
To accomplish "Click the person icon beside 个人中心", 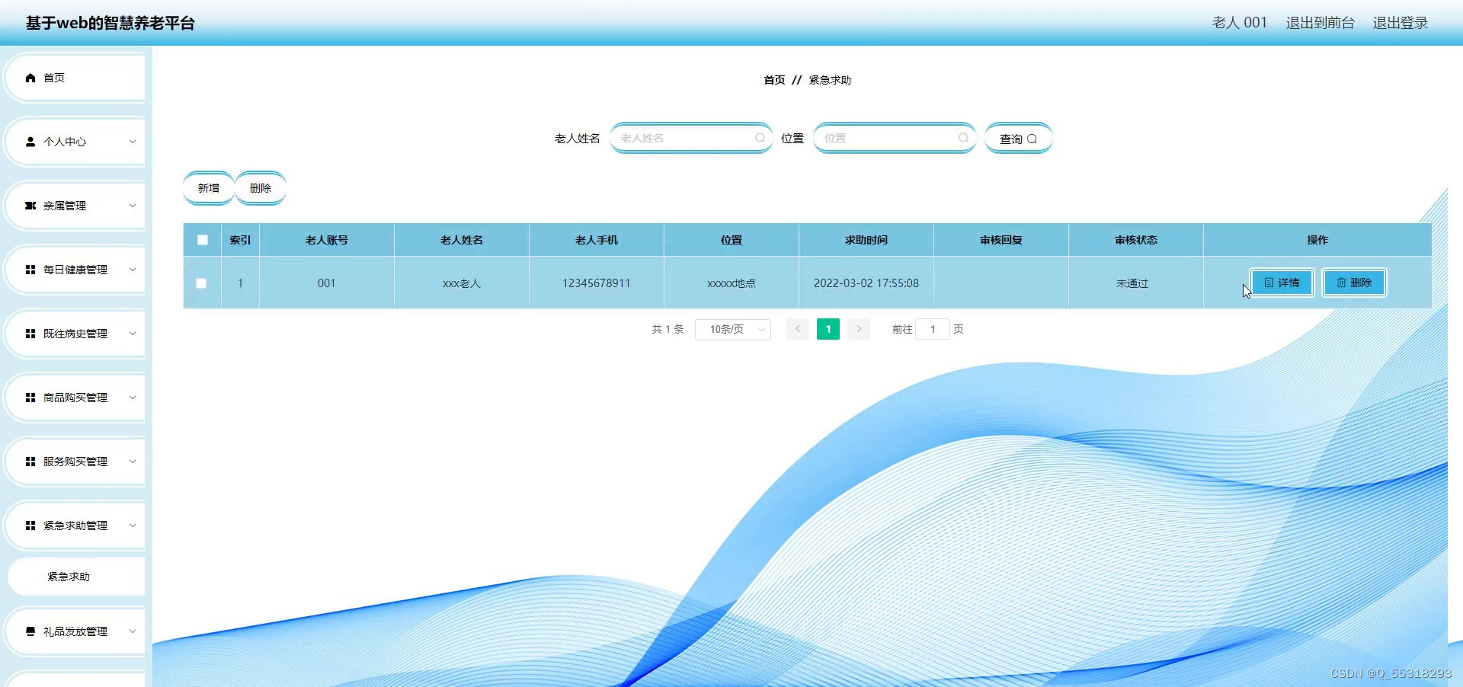I will 30,142.
